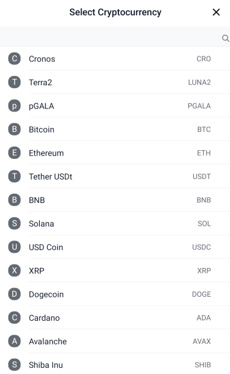Close the Select Cryptocurrency dialog
Image resolution: width=230 pixels, height=374 pixels.
coord(216,12)
